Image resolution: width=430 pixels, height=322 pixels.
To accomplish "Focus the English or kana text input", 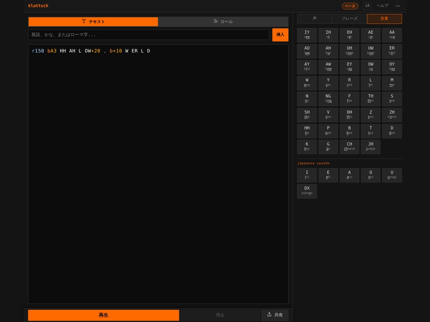I will (149, 35).
